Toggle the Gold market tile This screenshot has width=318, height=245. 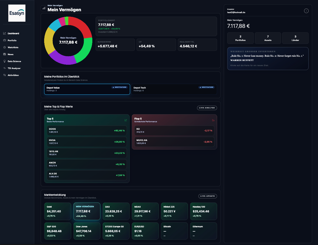point(58,211)
